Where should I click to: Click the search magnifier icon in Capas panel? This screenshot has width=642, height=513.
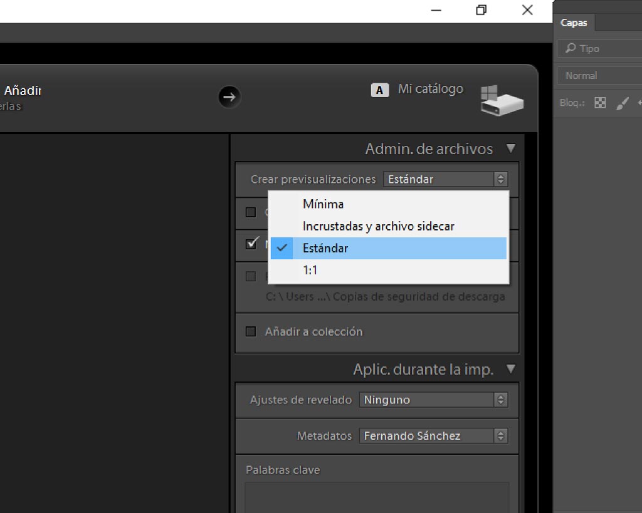point(571,48)
